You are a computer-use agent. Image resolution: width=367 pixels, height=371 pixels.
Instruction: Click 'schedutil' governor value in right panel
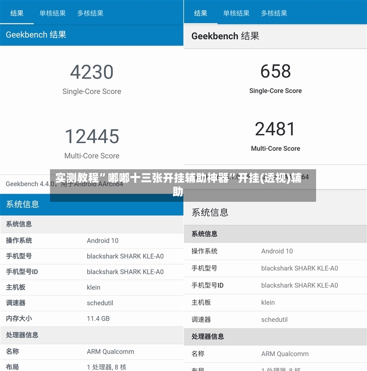(274, 320)
